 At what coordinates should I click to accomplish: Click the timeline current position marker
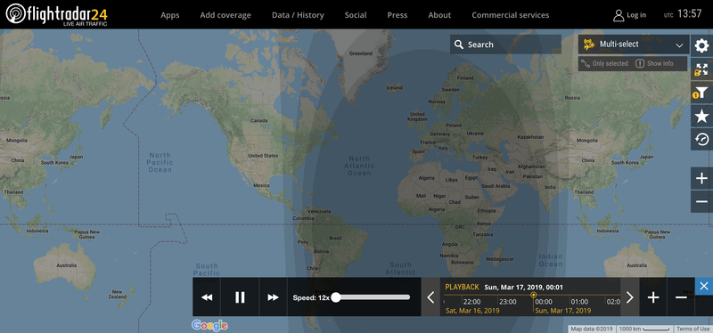(x=533, y=295)
